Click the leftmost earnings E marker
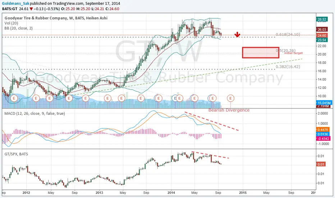This screenshot has height=198, width=335. click(x=14, y=98)
